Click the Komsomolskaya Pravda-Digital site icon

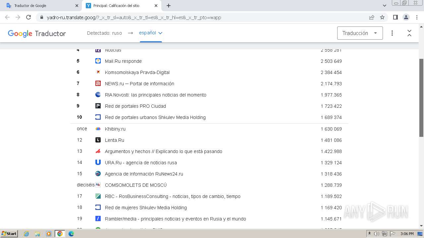coord(98,72)
